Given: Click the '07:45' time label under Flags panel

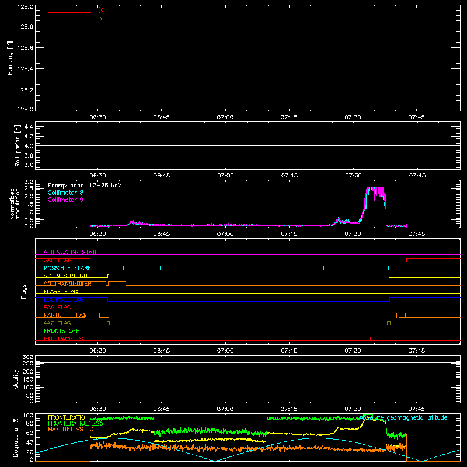Looking at the screenshot, I should click(x=417, y=351).
